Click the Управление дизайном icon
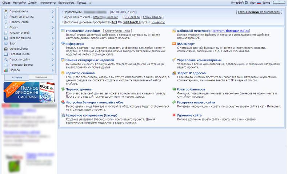This screenshot has height=174, width=288. coord(63,31)
